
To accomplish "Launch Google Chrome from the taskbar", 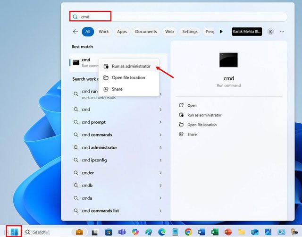I will [188, 232].
